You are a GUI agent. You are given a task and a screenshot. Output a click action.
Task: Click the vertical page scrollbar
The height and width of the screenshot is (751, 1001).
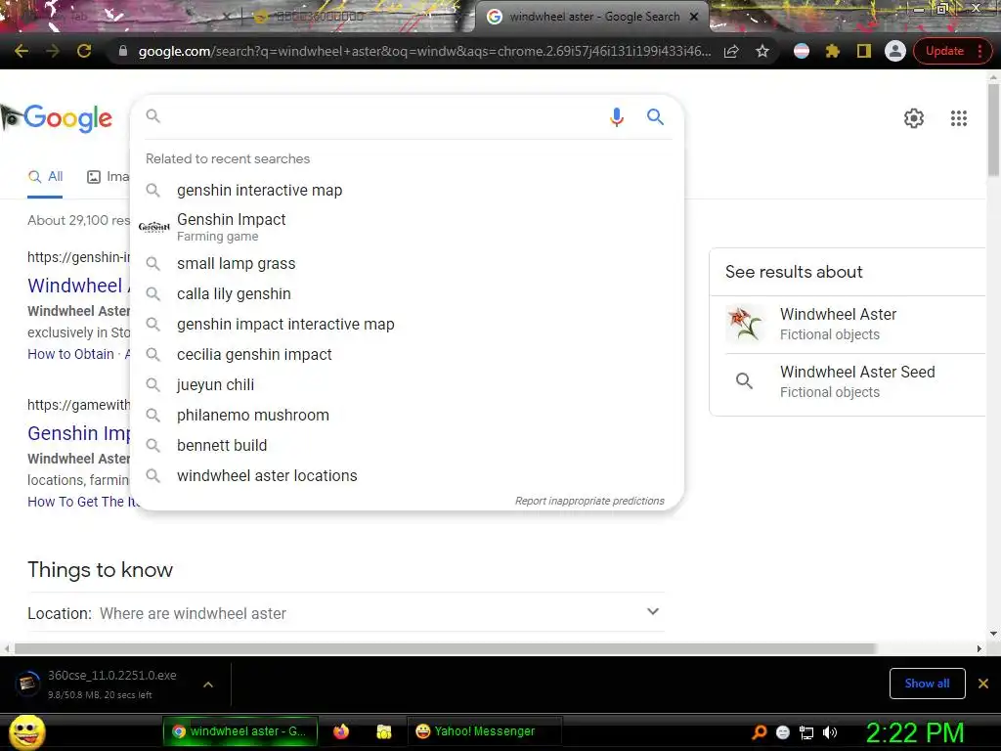tap(993, 131)
